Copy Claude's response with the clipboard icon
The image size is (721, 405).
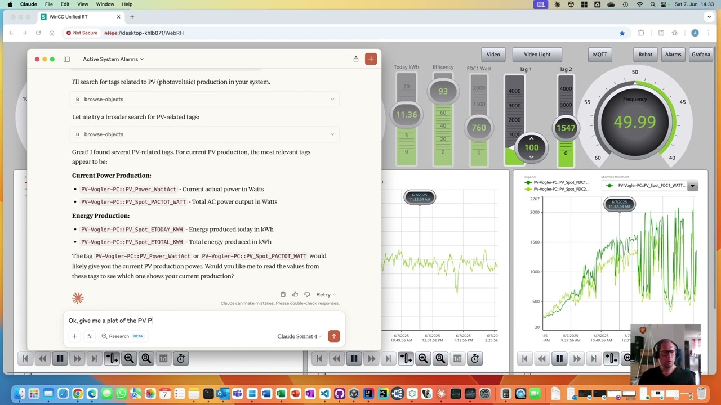283,294
